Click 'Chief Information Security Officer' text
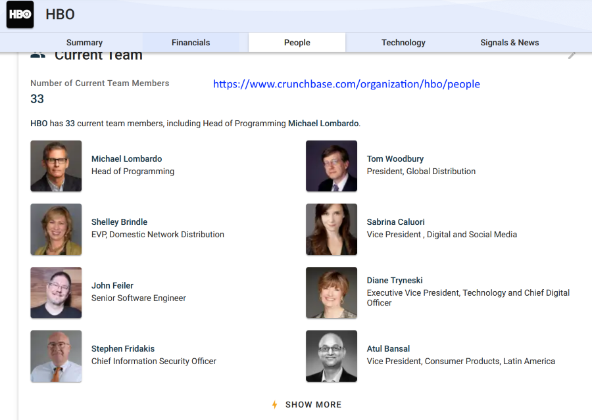 154,361
